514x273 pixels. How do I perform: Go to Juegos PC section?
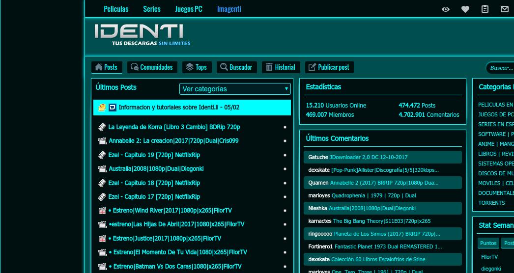click(189, 9)
